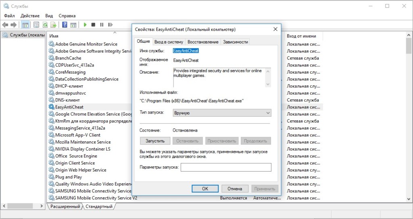Click the Запустить button
Screen dimensions: 413x219
pos(155,140)
